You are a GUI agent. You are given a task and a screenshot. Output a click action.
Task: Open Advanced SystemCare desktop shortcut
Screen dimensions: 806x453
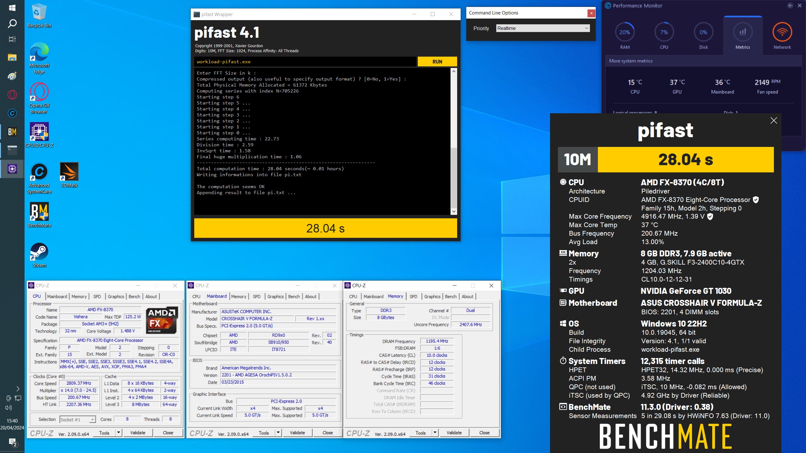tap(39, 178)
